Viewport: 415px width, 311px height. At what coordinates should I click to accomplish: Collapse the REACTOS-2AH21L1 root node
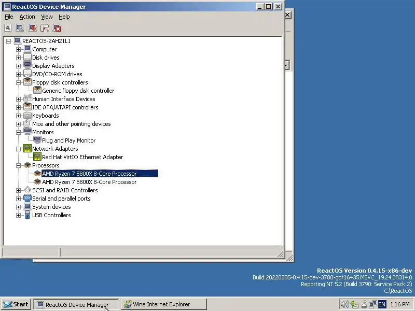(x=8, y=41)
